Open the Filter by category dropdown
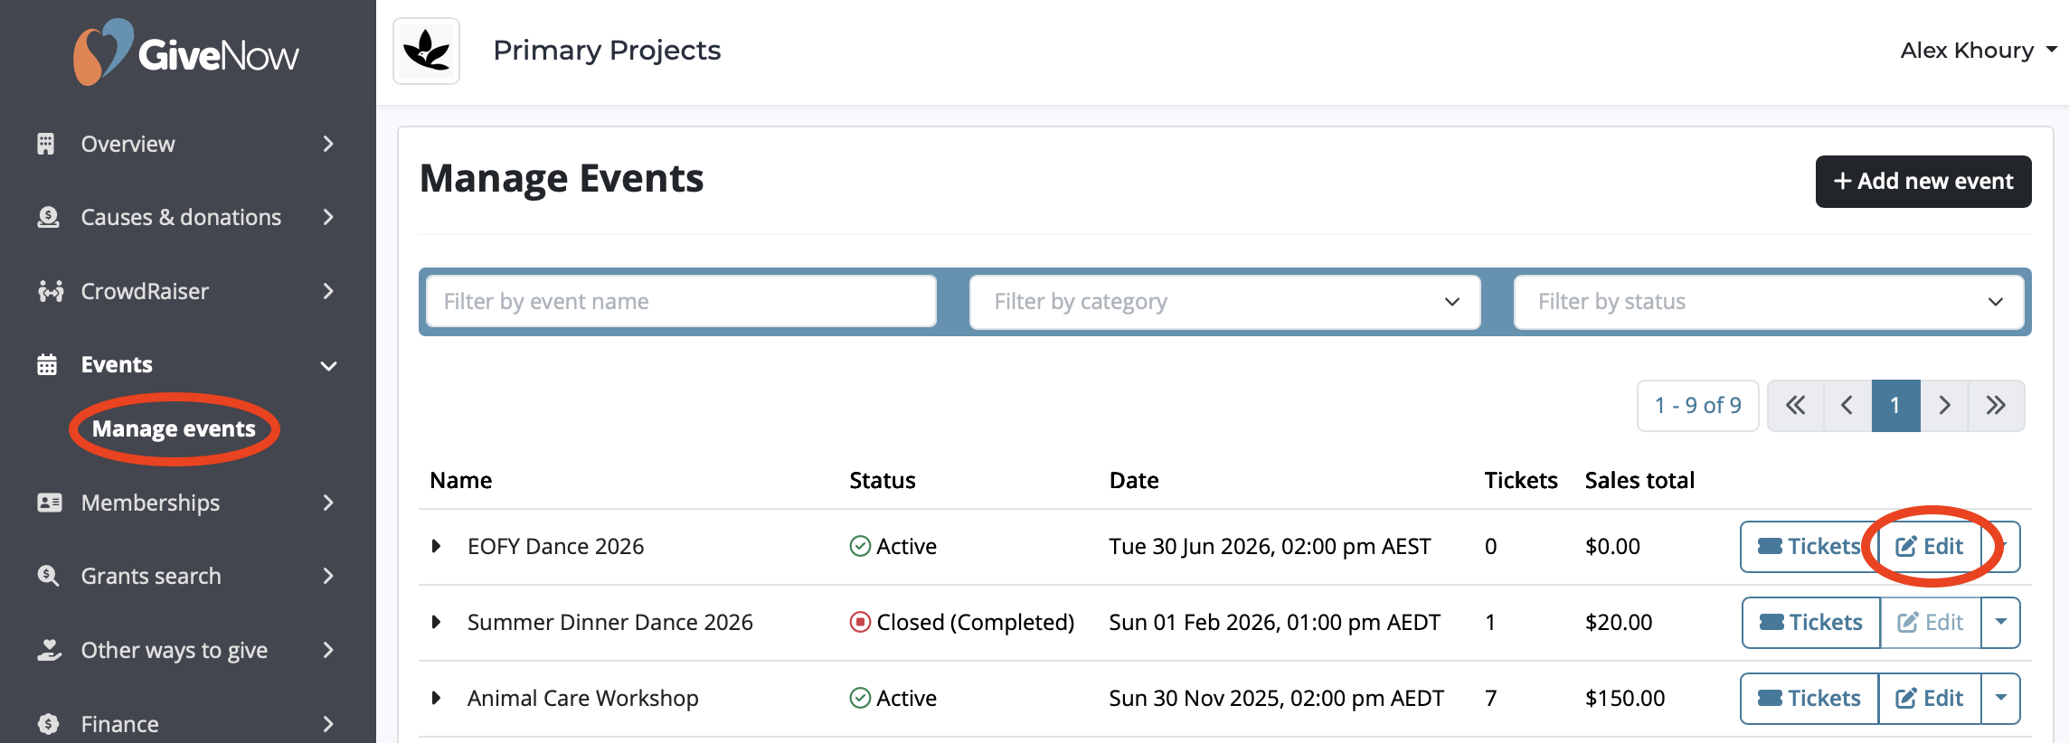 [1224, 302]
